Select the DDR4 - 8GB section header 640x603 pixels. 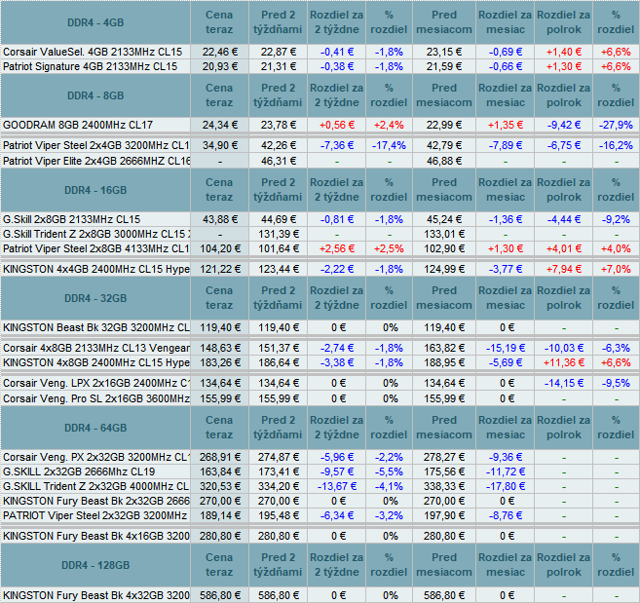pos(95,95)
